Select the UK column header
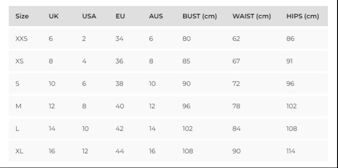The width and height of the screenshot is (338, 168). pyautogui.click(x=54, y=16)
